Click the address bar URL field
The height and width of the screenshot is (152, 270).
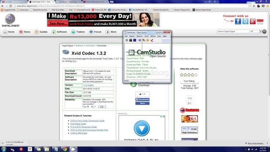pos(131,6)
